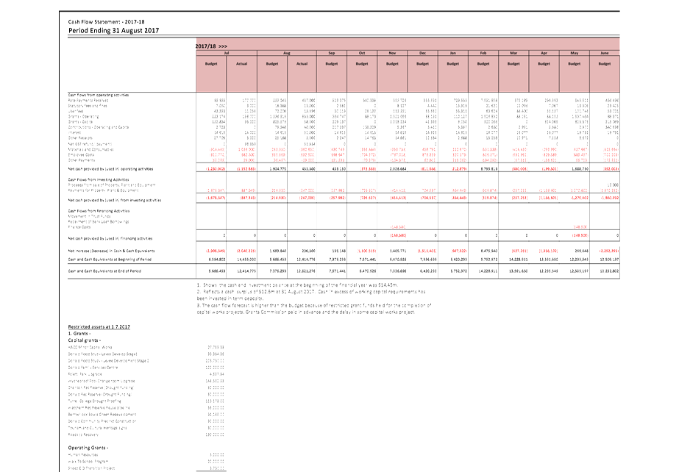Click the 'Period Ending 31 August 2017' heading
The image size is (679, 472).
coord(113,31)
